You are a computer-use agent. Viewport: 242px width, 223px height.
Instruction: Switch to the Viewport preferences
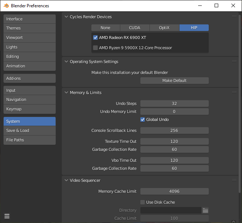point(30,38)
